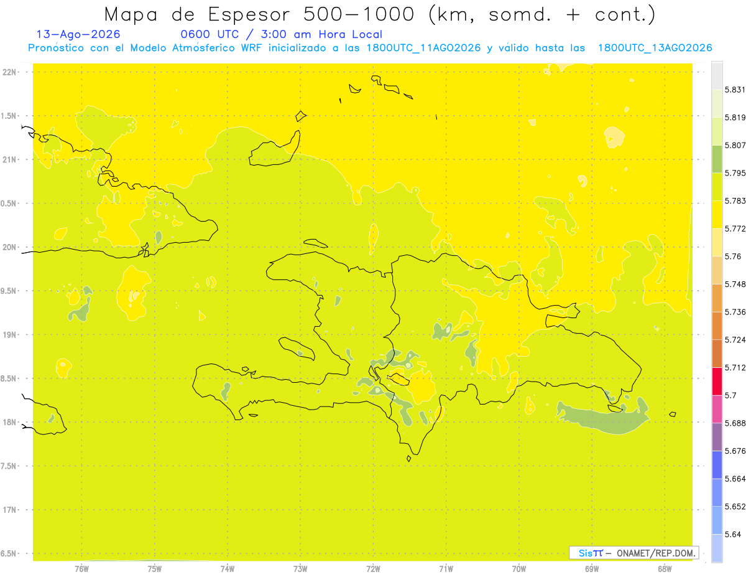The width and height of the screenshot is (746, 577).
Task: Click the 71W longitude axis label
Action: (446, 568)
